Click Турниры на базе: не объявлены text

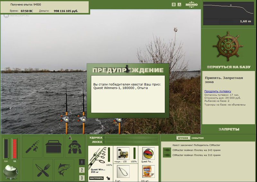[x=225, y=105]
